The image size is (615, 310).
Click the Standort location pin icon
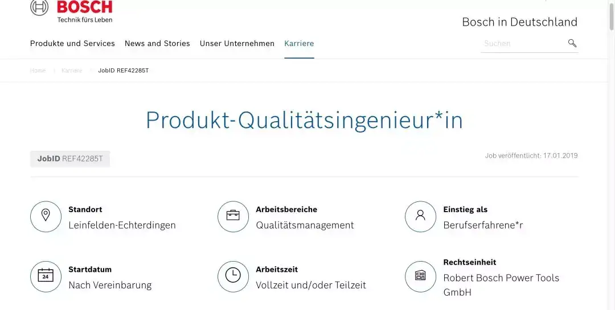(46, 217)
